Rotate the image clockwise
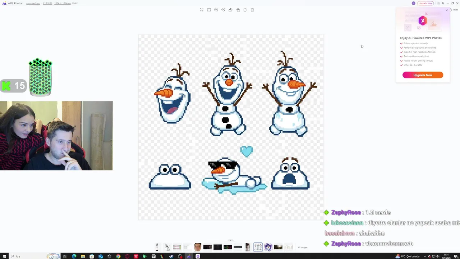 coord(238,10)
